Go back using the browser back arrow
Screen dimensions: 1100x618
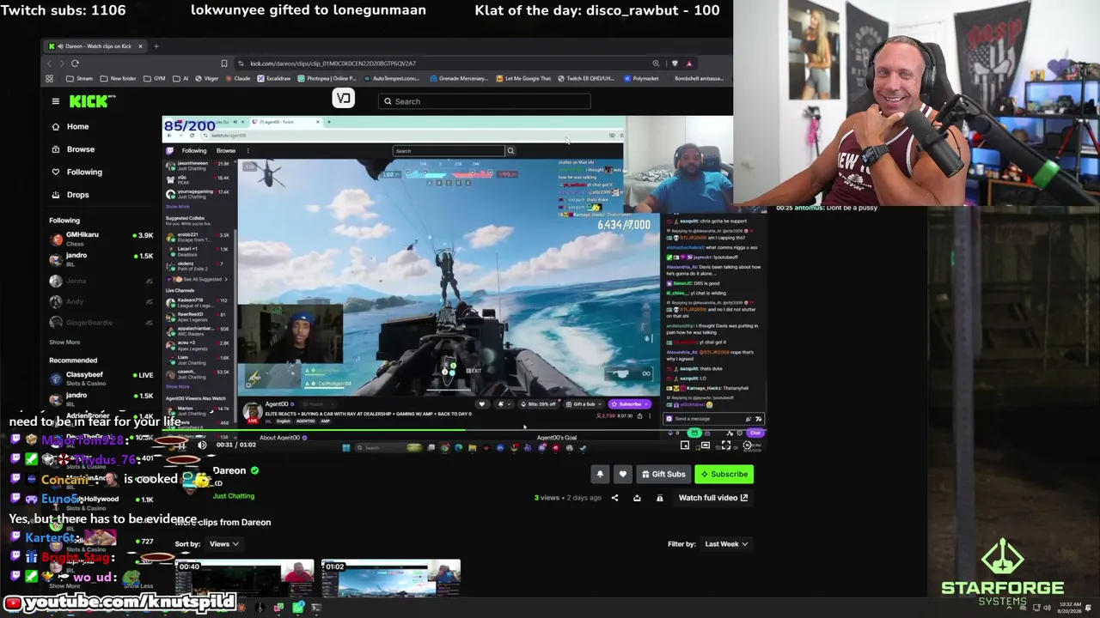point(50,64)
